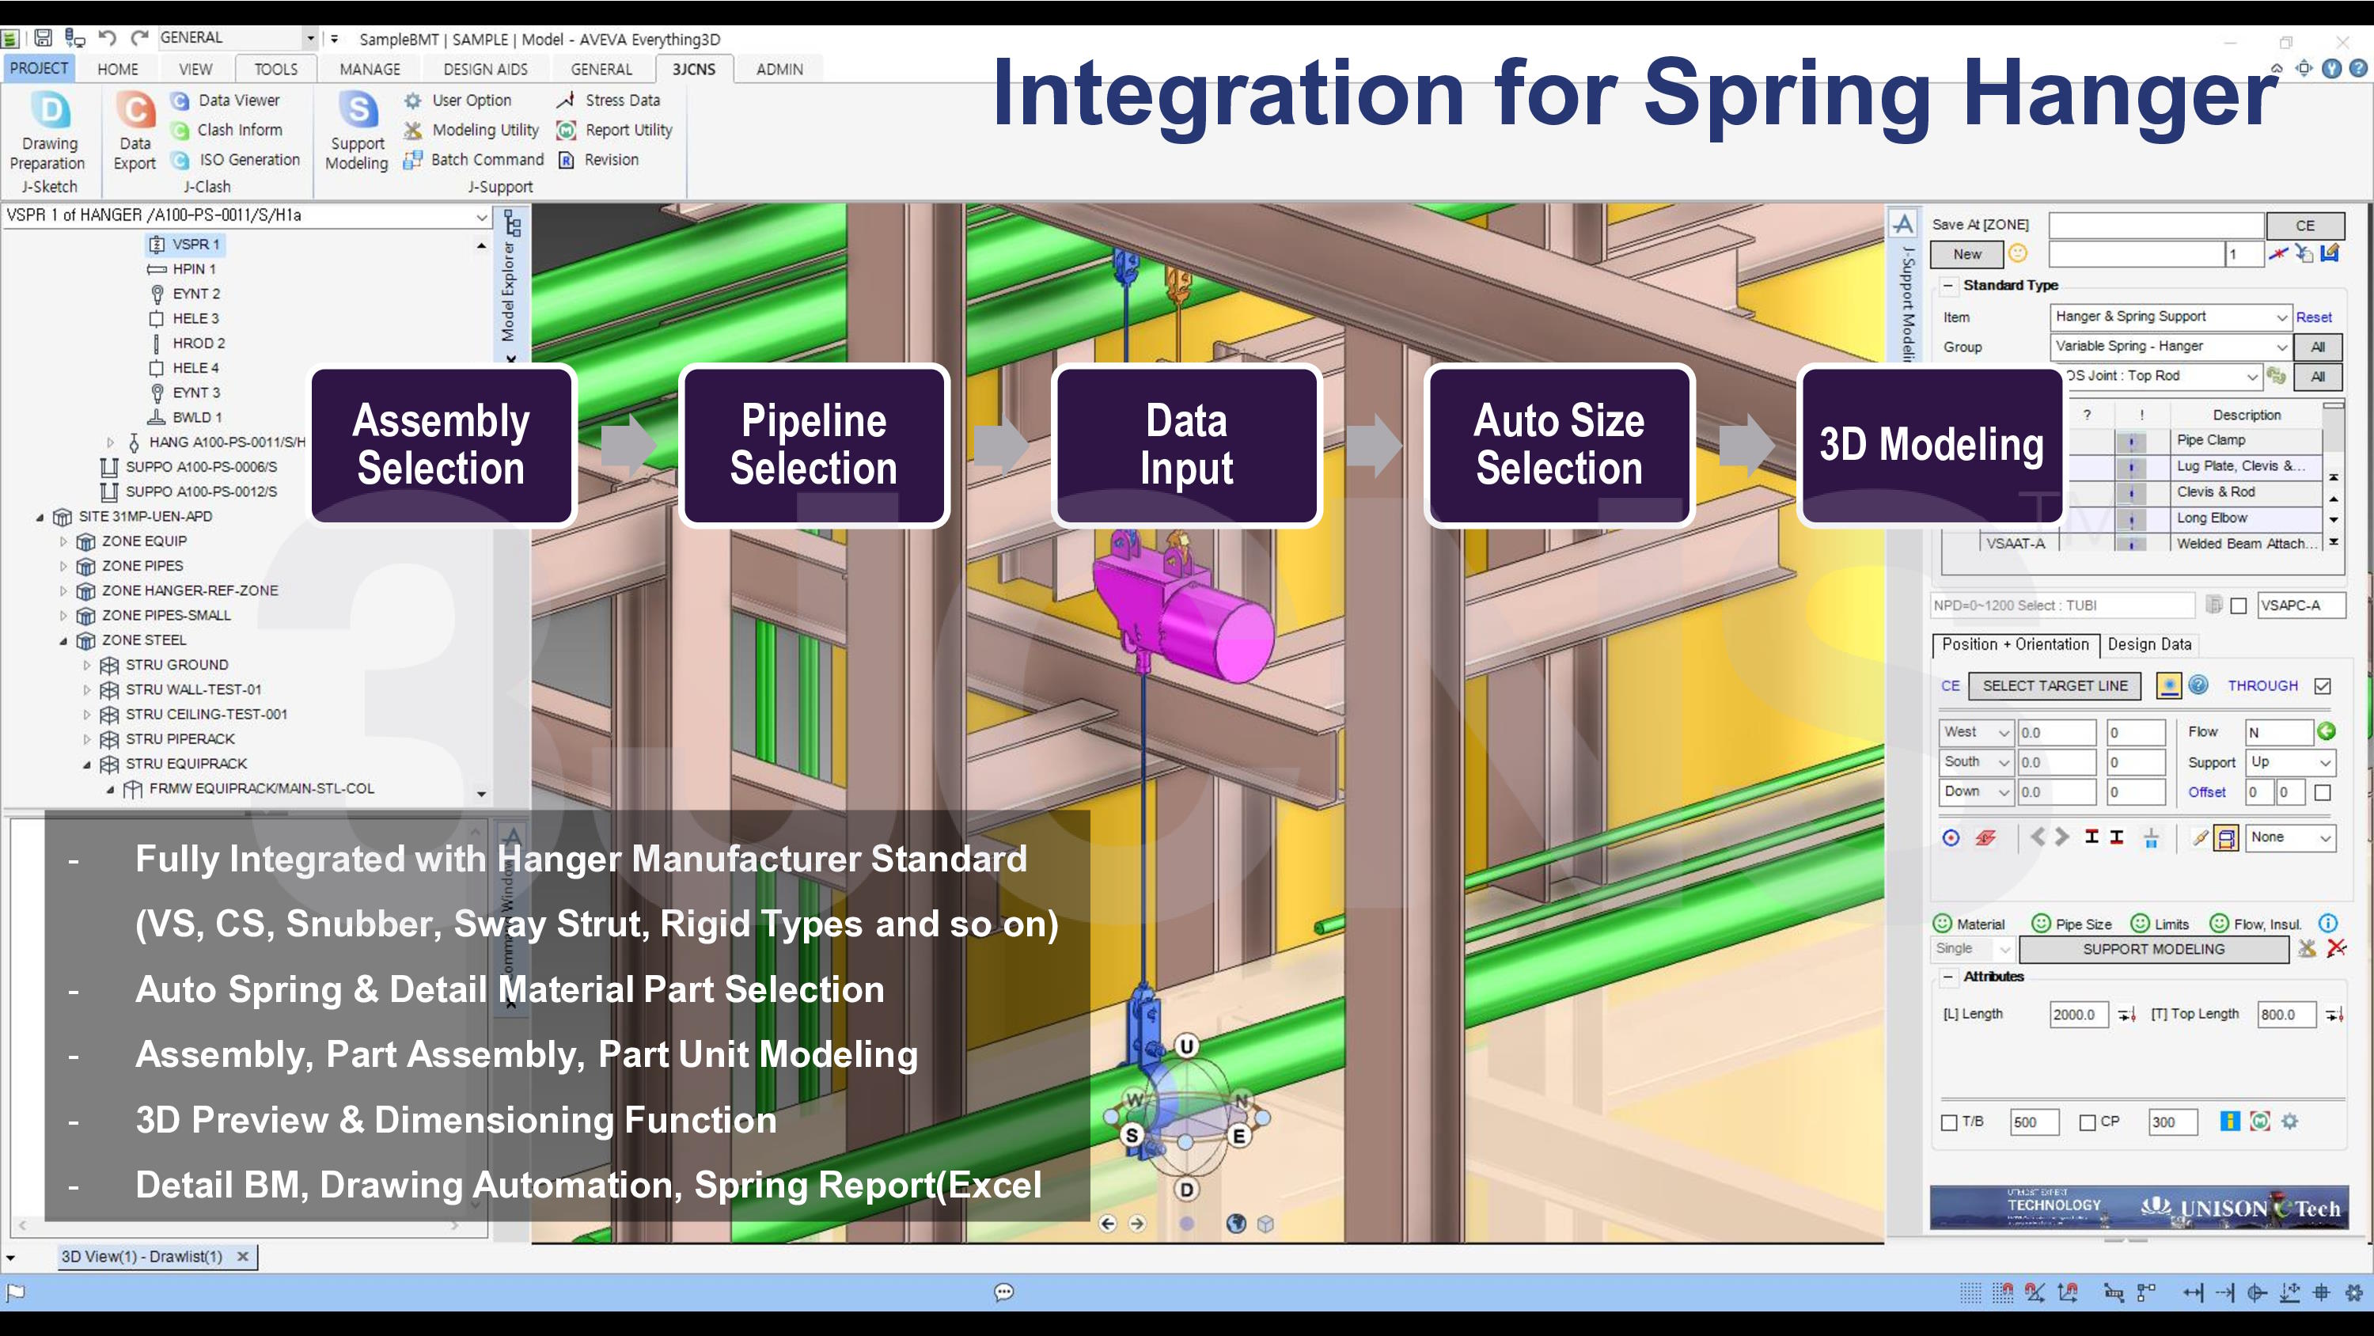Screen dimensions: 2374x1336
Task: Click the save icon in quick access toolbar
Action: 44,38
